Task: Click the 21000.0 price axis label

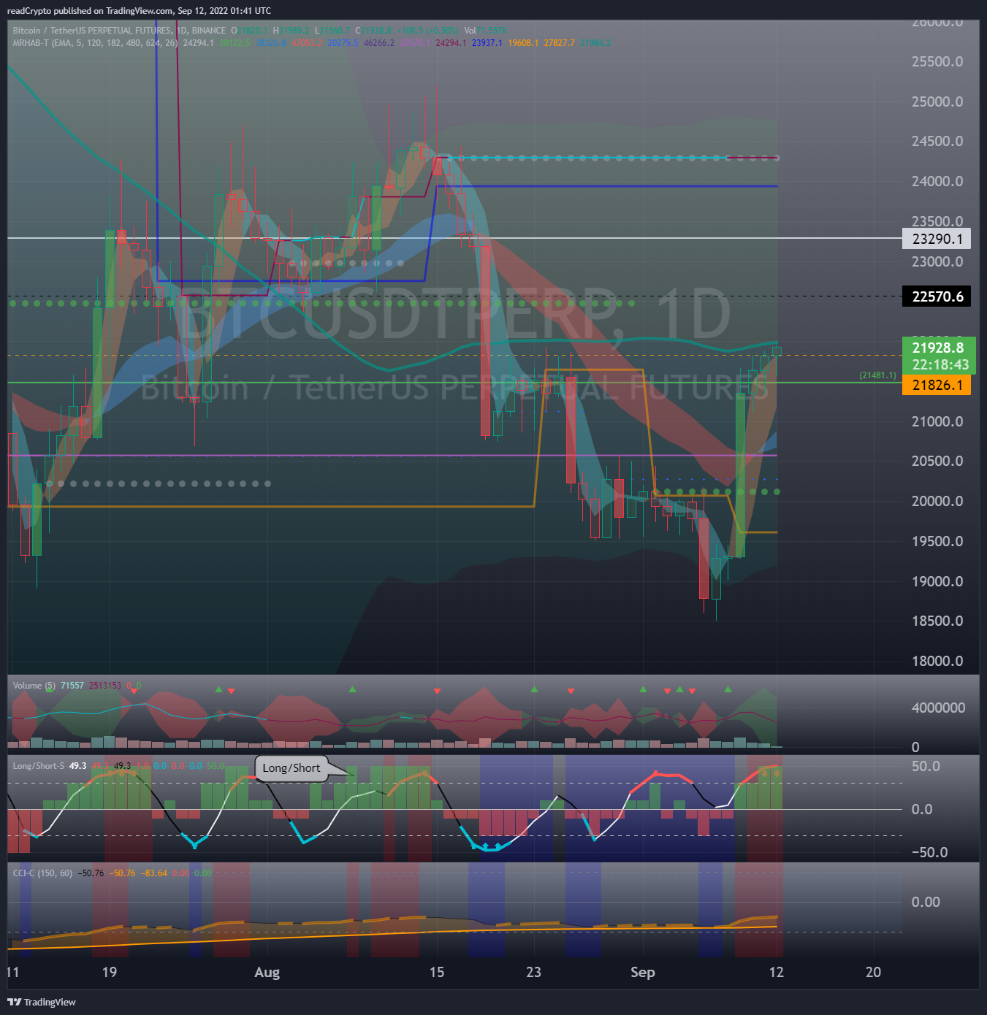Action: [x=937, y=421]
